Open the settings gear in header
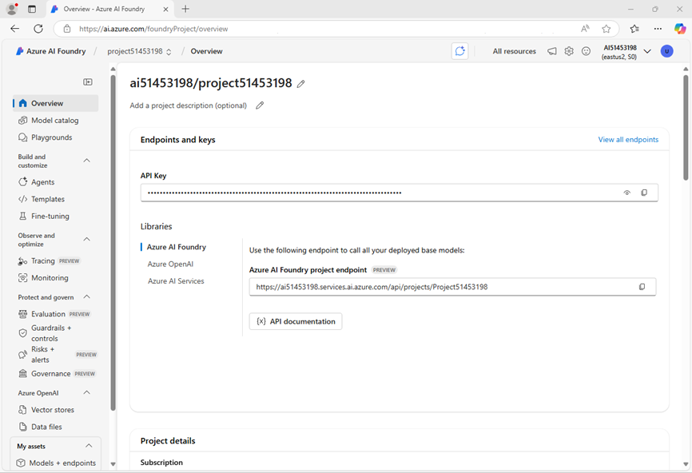The width and height of the screenshot is (692, 473). (569, 51)
